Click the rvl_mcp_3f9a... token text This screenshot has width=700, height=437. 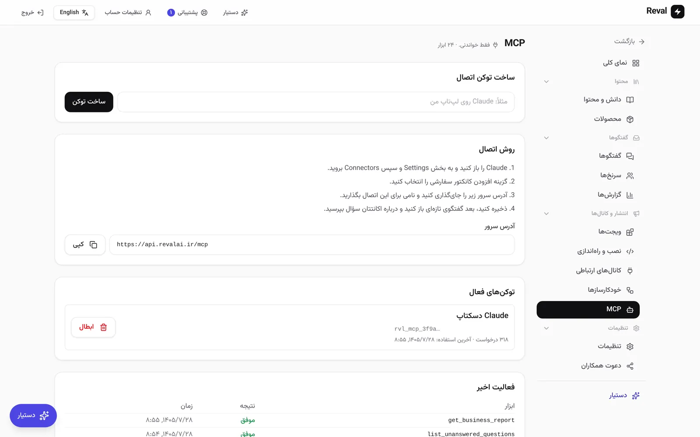(x=417, y=329)
